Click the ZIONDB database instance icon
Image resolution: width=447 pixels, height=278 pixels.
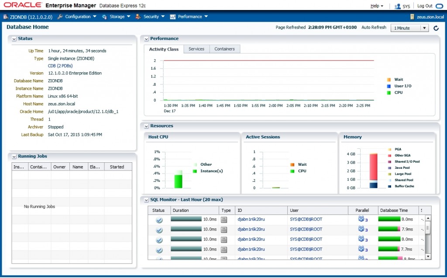[5, 16]
